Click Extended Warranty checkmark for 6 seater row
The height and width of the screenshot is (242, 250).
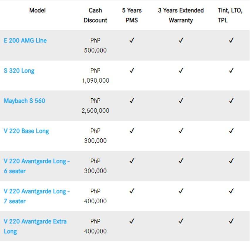click(181, 161)
